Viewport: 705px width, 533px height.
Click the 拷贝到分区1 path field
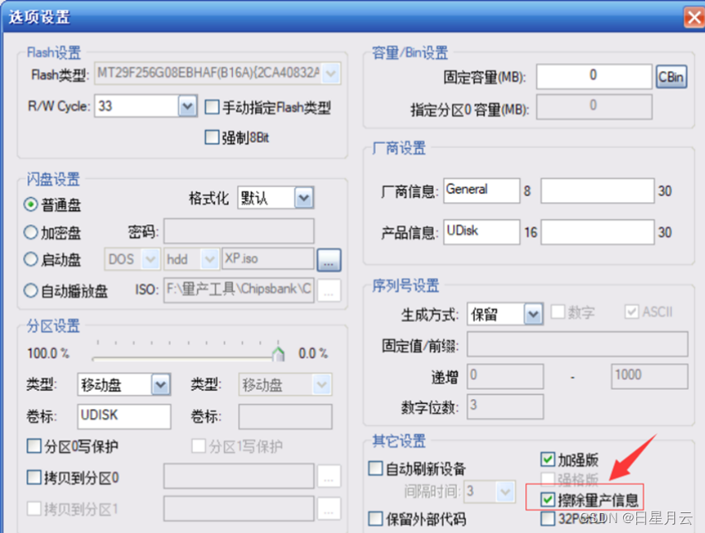(239, 508)
